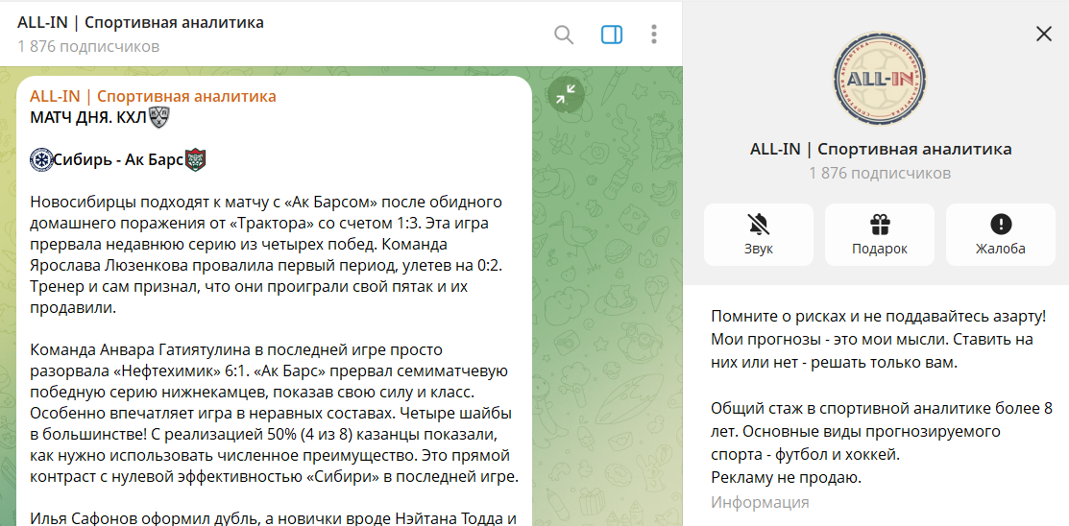The image size is (1069, 526).
Task: Open search in the channel header
Action: pos(564,35)
